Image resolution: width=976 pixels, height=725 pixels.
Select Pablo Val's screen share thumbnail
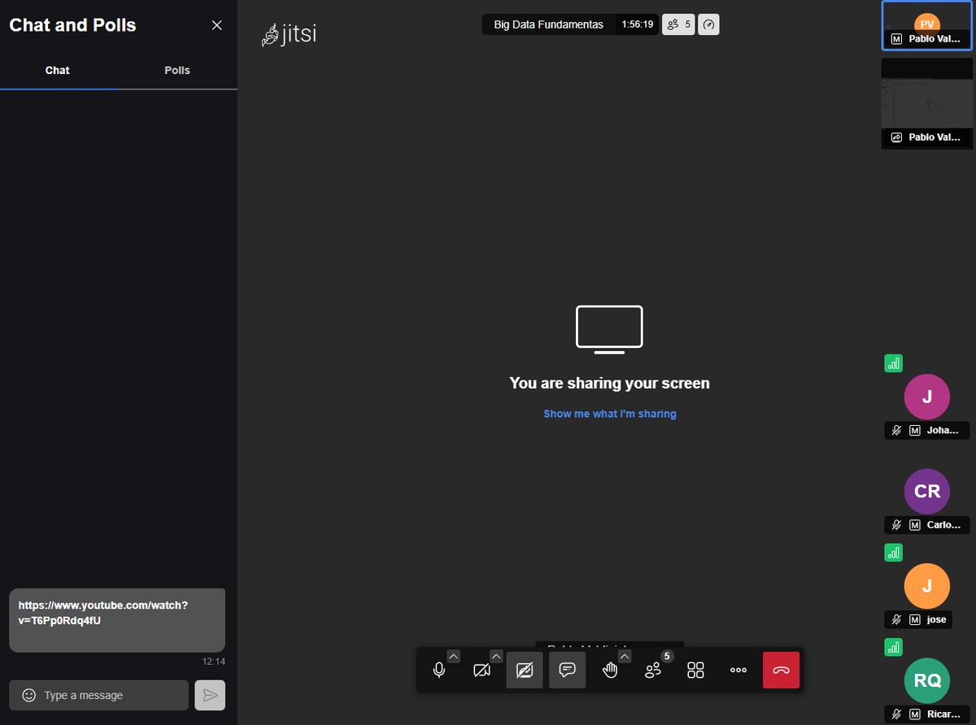[x=927, y=103]
